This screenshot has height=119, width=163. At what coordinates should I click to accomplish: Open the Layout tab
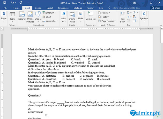click(x=50, y=8)
